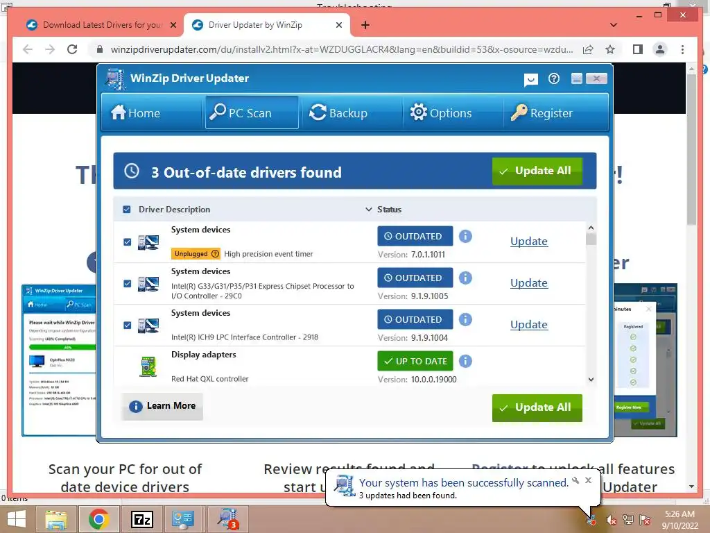Click the UP TO DATE badge for Red Hat QXL
Image resolution: width=710 pixels, height=533 pixels.
click(415, 361)
